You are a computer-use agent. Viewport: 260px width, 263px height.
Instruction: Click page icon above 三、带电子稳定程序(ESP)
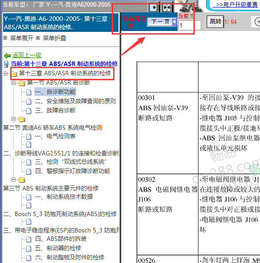[28, 221]
